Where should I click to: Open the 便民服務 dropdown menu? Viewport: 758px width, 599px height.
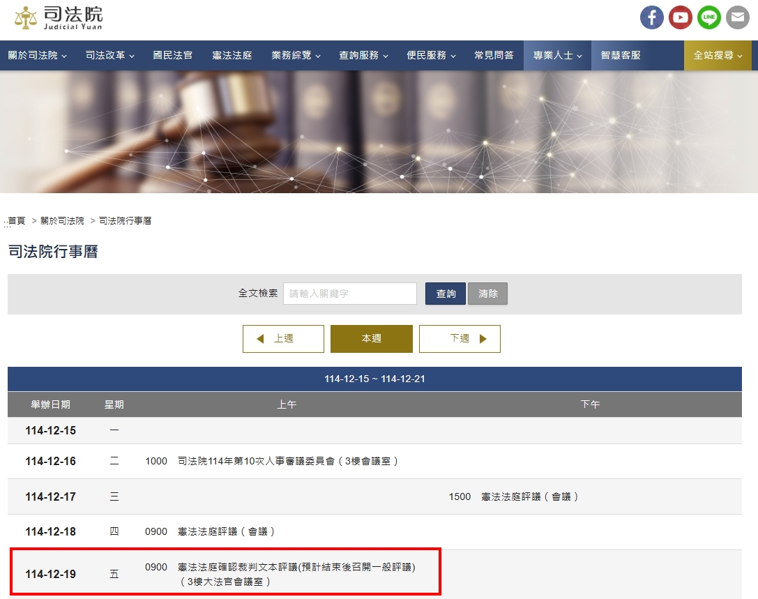pyautogui.click(x=431, y=56)
